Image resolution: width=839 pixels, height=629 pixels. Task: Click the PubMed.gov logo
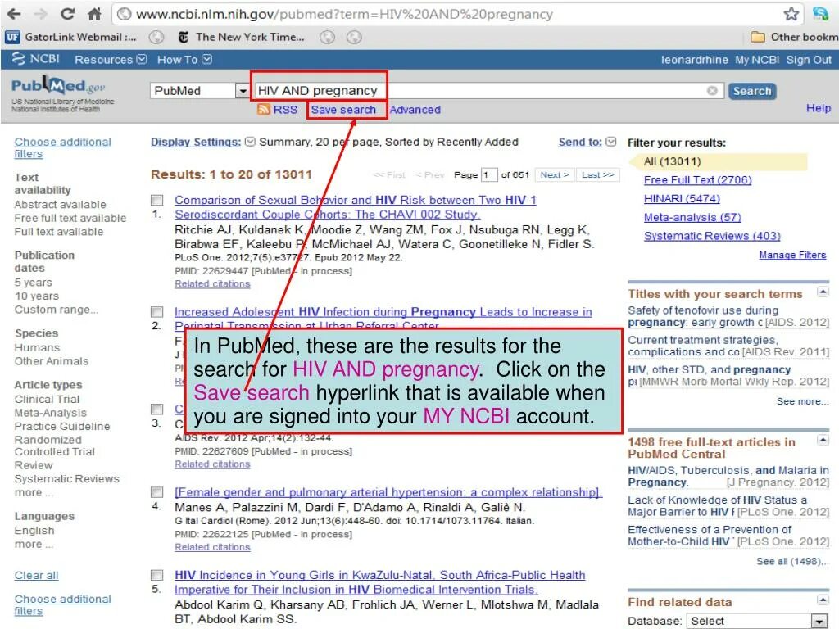[58, 86]
